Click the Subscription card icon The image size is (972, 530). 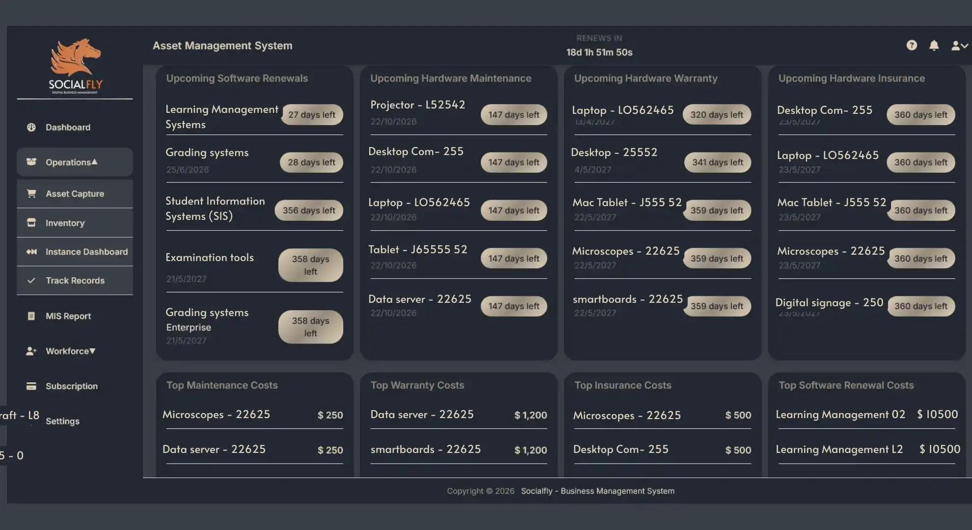31,386
